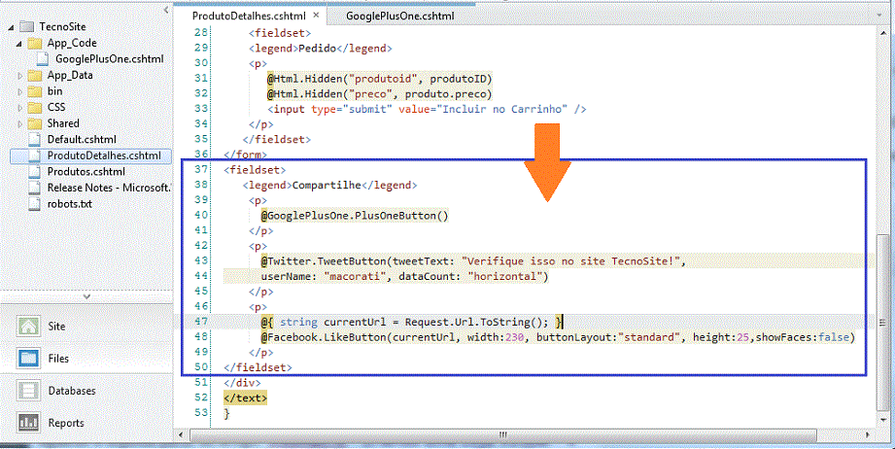Image resolution: width=895 pixels, height=449 pixels.
Task: Switch to the GooglePlusOne.cshtml tab
Action: 399,16
